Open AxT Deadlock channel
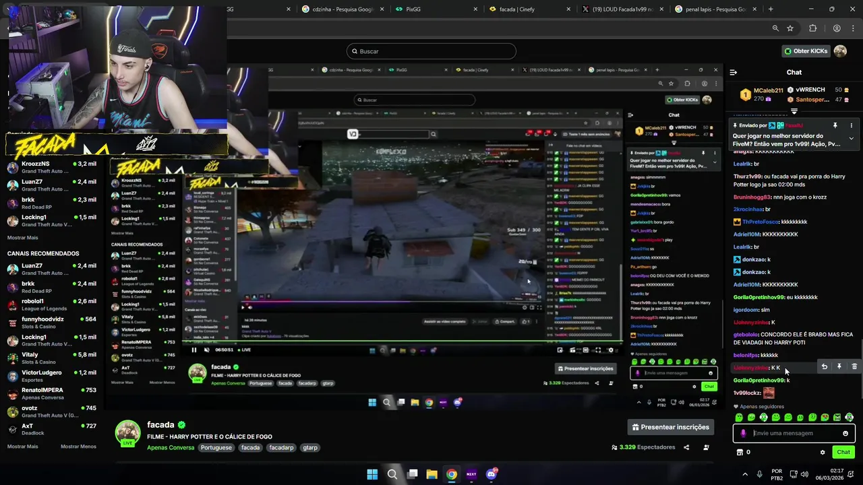This screenshot has height=485, width=863. point(52,429)
